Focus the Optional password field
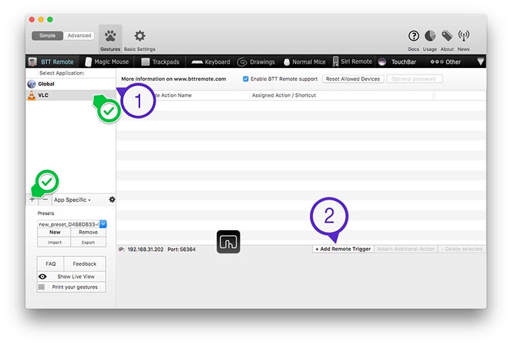This screenshot has height=345, width=512. pos(415,79)
